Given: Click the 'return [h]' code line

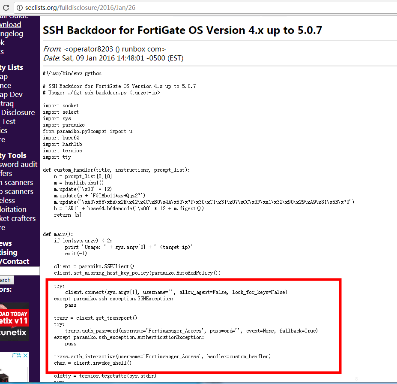Looking at the screenshot, I should point(68,215).
